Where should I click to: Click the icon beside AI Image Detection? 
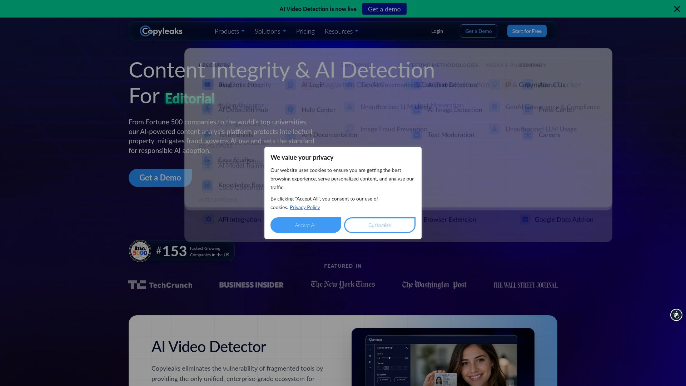tap(416, 109)
